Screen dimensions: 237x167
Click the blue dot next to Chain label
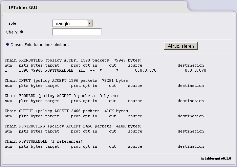point(22,32)
